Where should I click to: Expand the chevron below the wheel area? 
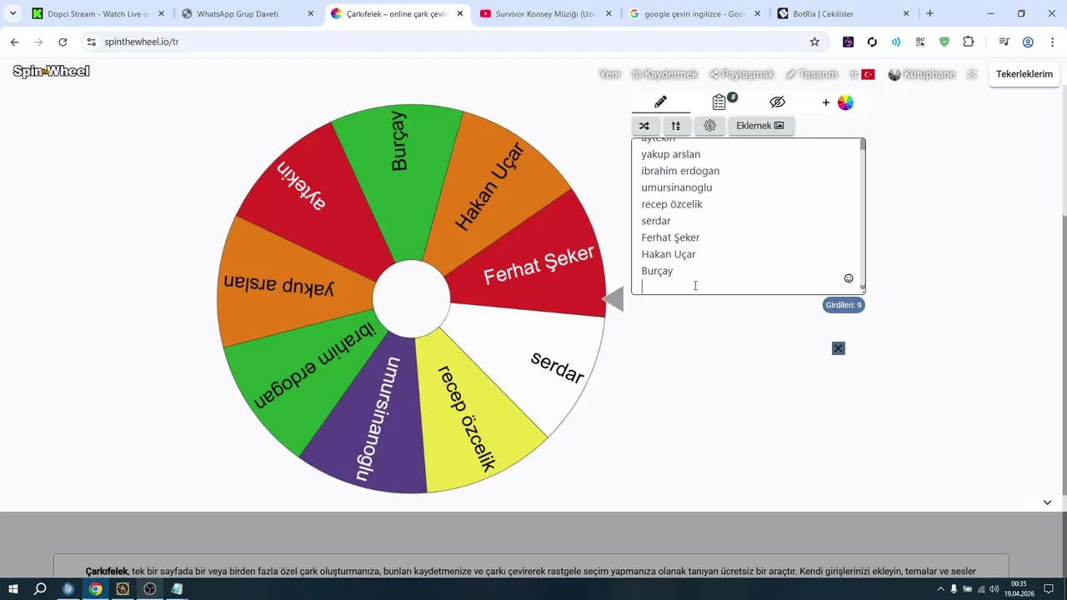tap(1047, 502)
